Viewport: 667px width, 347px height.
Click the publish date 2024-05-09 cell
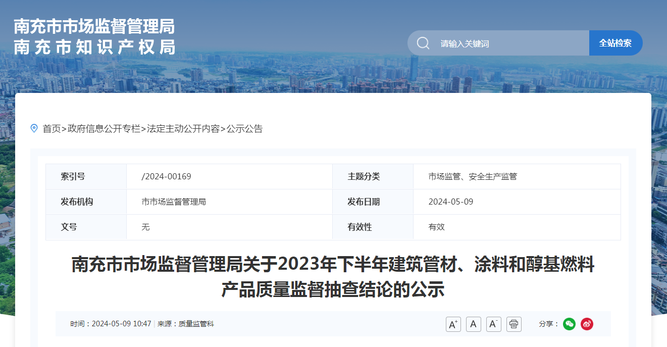[x=450, y=202]
